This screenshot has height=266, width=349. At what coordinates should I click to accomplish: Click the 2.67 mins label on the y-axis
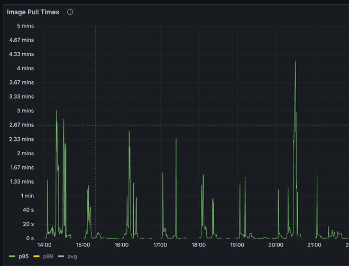point(21,125)
